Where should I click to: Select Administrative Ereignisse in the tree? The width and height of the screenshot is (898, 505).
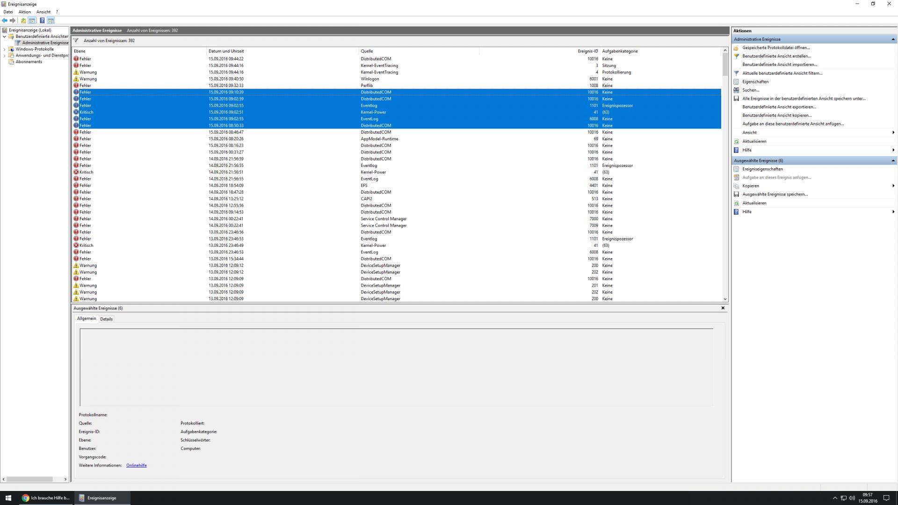pos(45,43)
